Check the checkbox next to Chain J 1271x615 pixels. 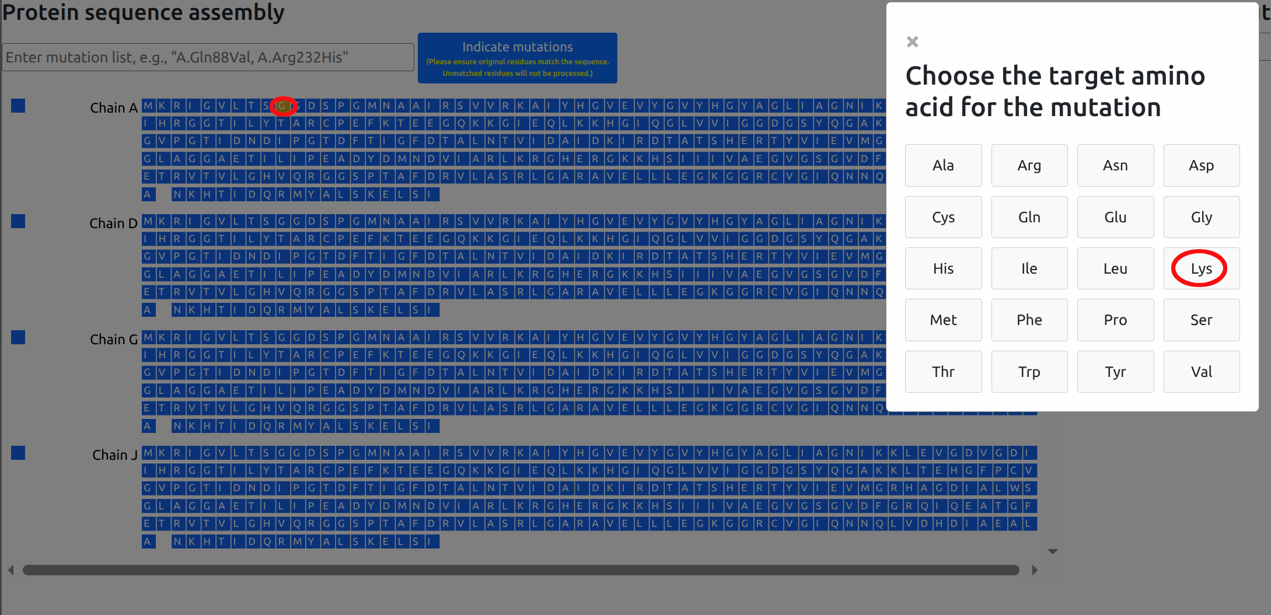18,453
